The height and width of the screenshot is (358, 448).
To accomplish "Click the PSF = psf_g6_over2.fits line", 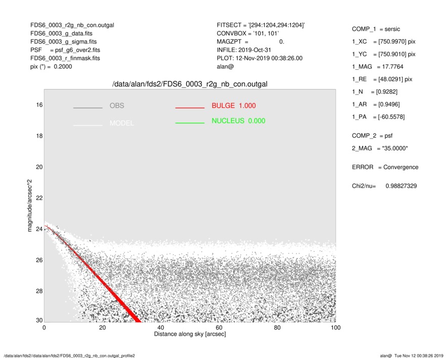I will click(x=65, y=50).
